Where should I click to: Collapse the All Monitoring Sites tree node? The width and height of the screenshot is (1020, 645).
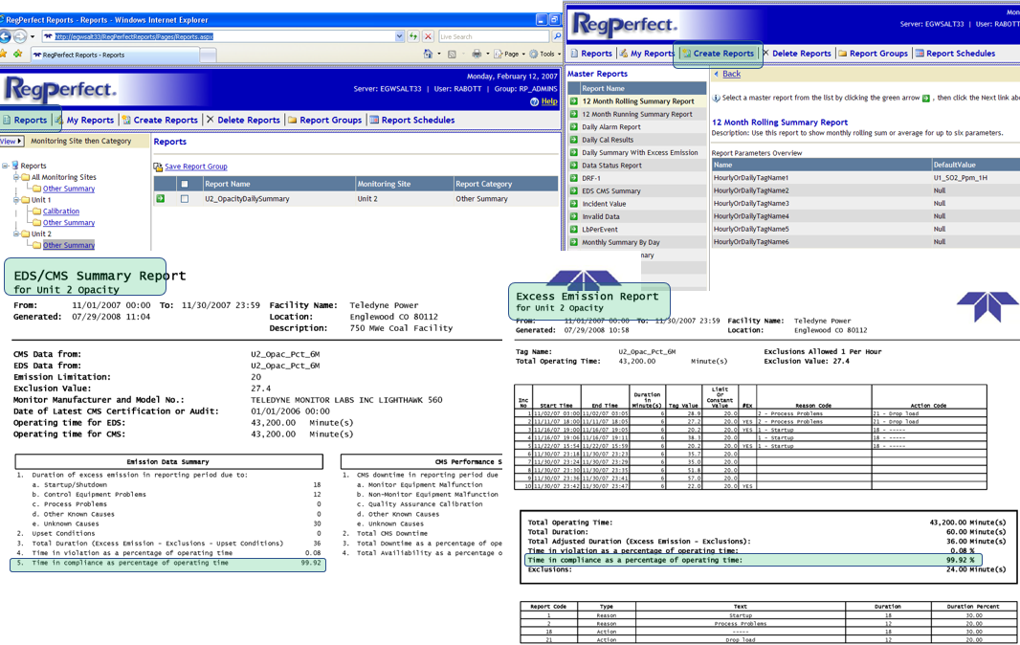click(16, 177)
